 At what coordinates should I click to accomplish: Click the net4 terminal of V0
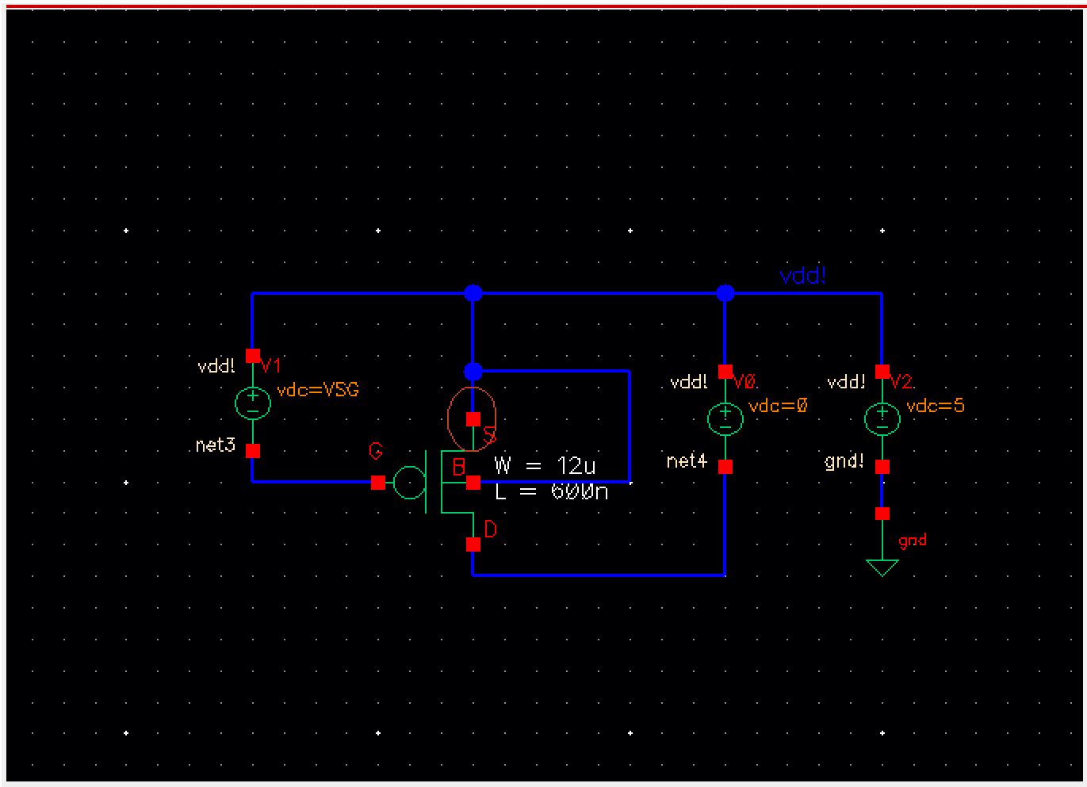tap(725, 467)
